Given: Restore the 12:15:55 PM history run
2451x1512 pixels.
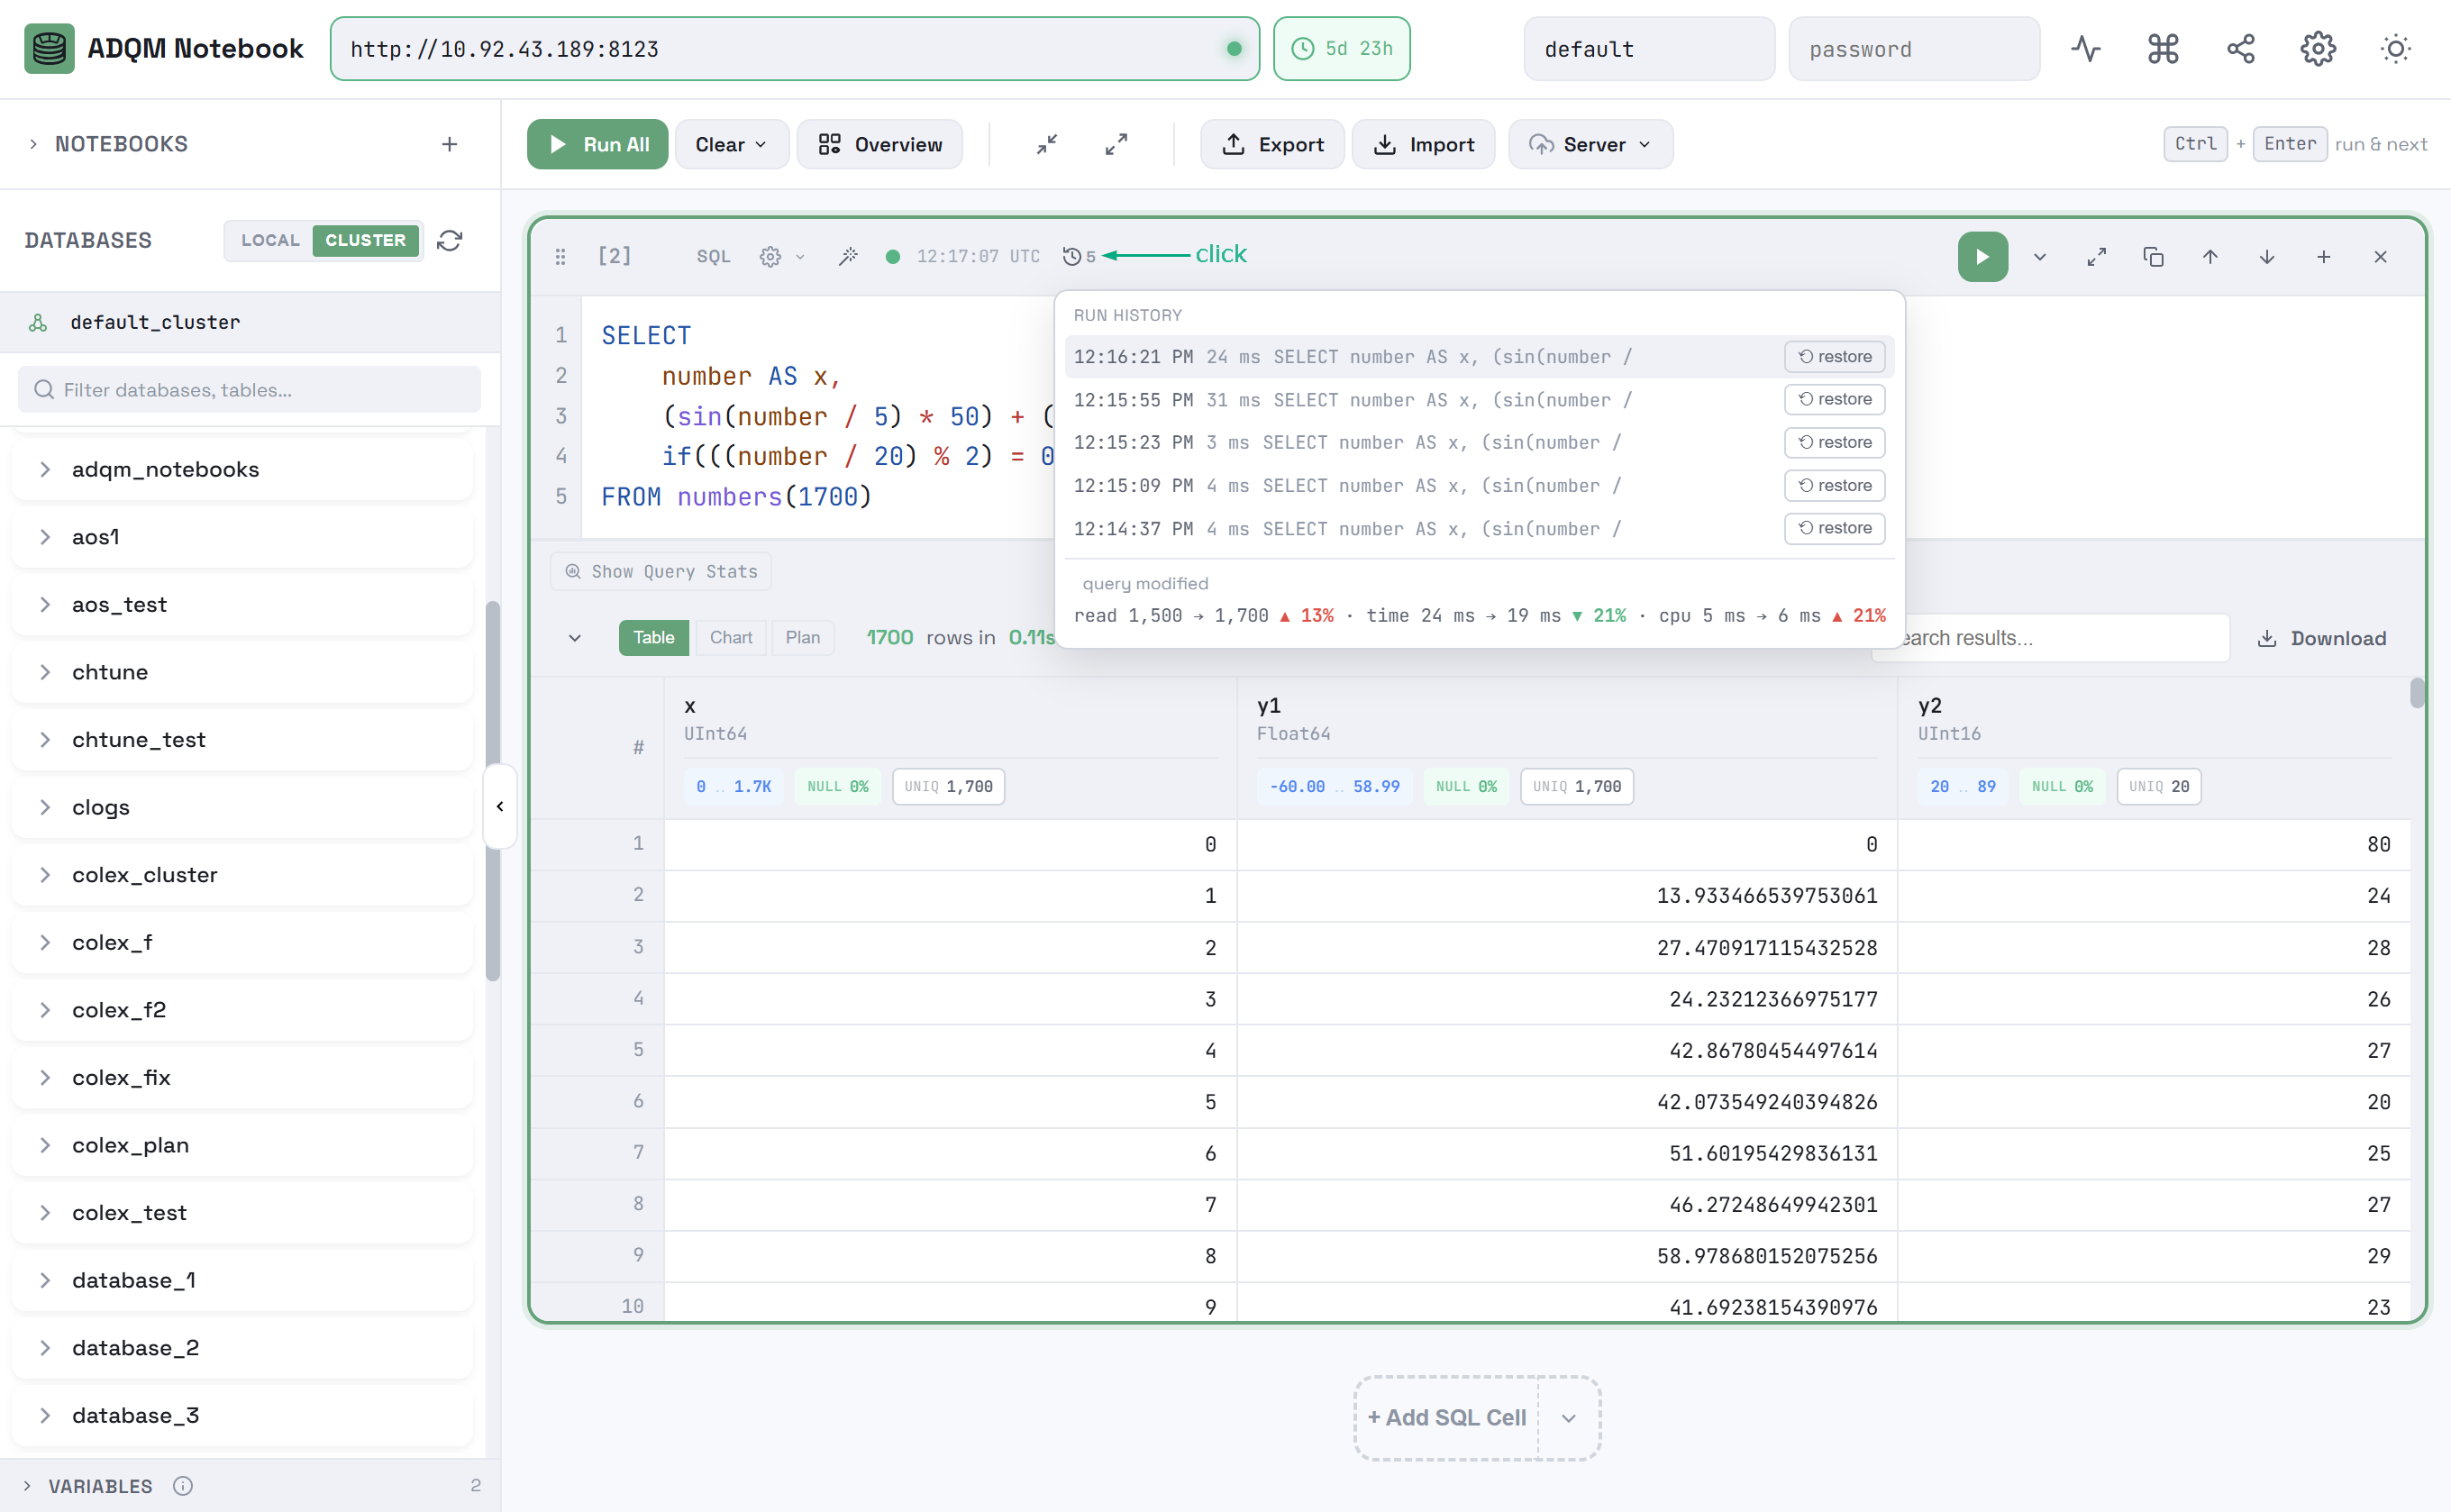Looking at the screenshot, I should click(x=1834, y=399).
